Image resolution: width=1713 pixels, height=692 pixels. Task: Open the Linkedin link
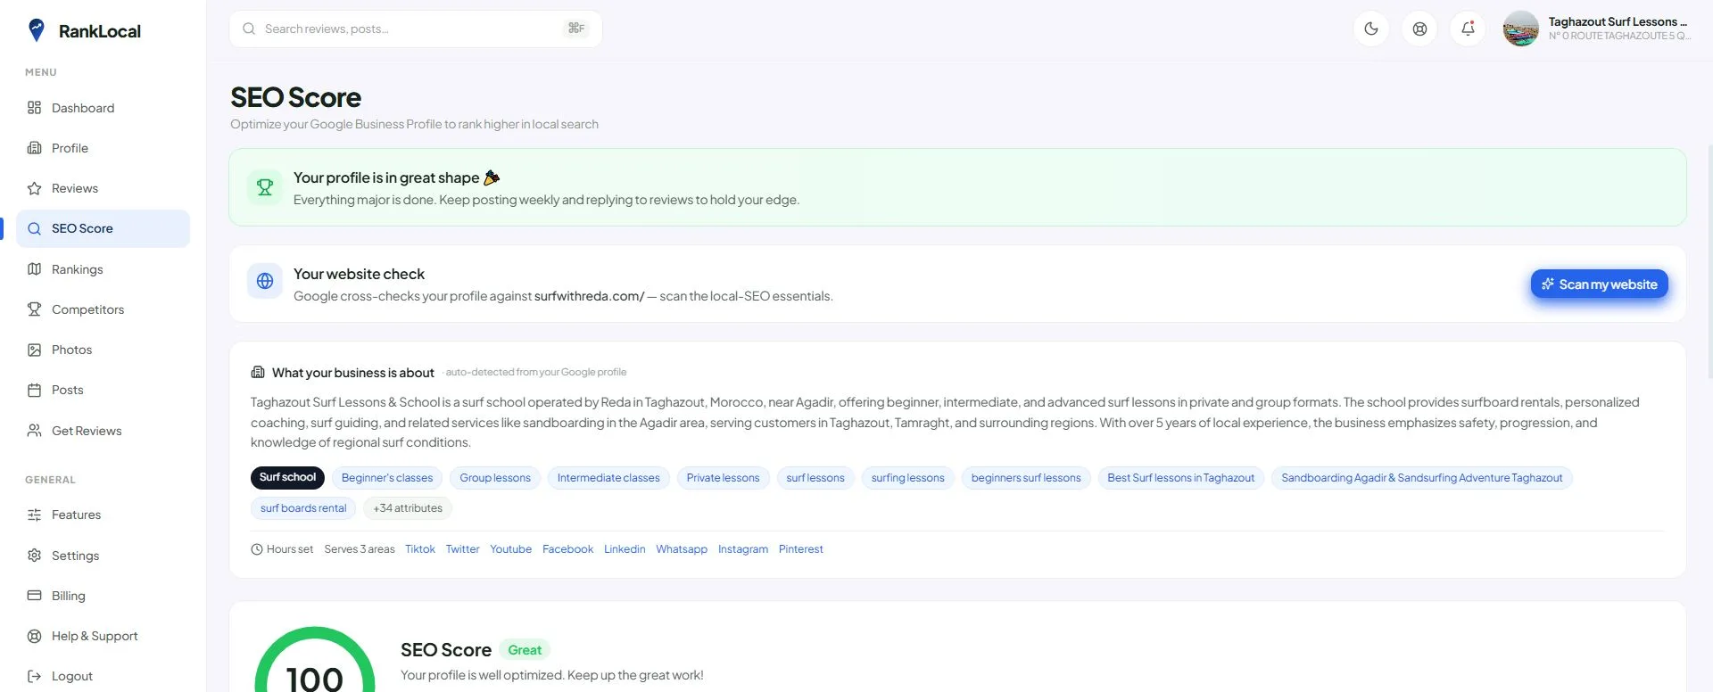pos(625,549)
